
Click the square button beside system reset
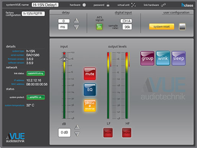(182, 27)
